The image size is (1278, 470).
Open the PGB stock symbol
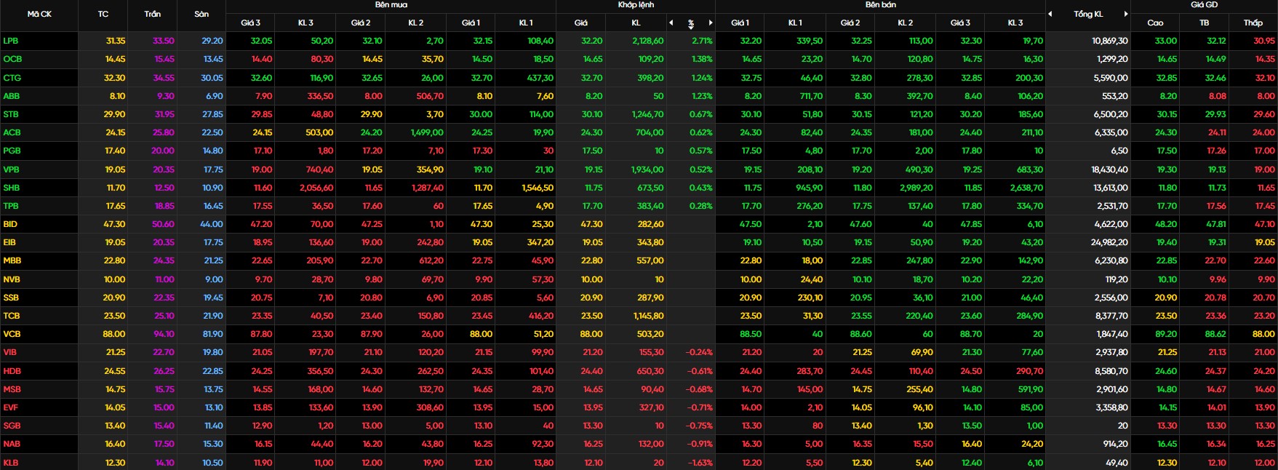(x=12, y=151)
